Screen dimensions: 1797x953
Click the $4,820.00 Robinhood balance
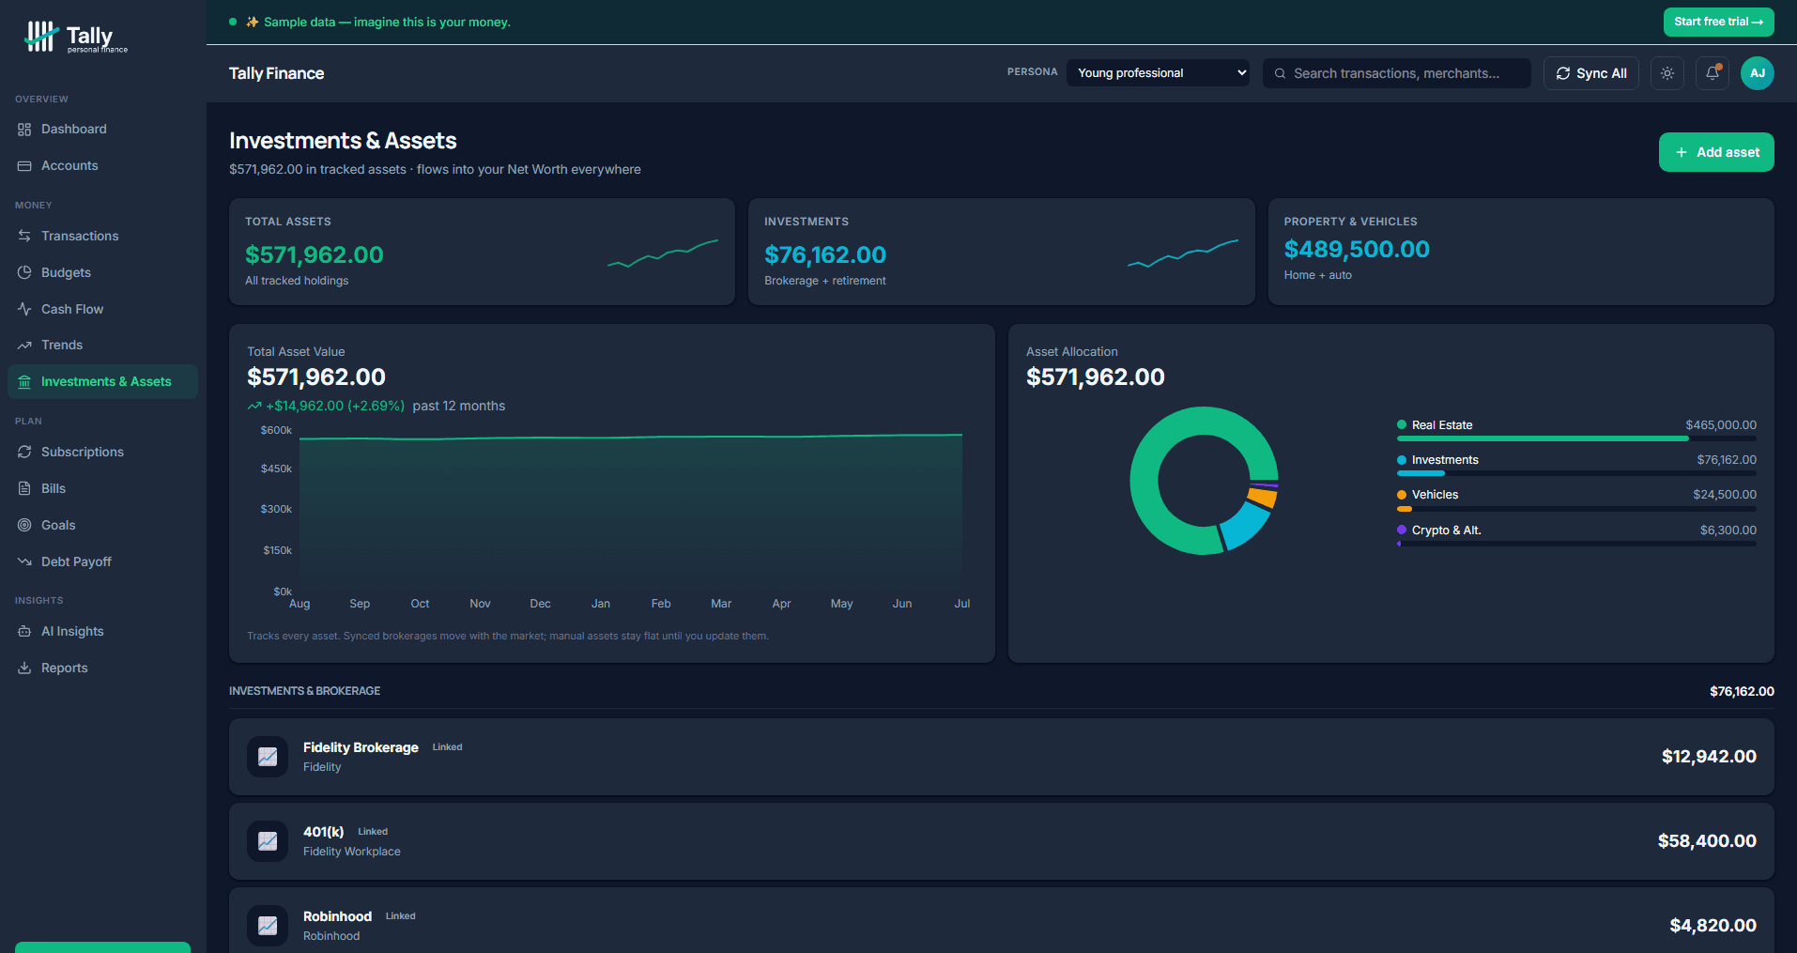point(1713,926)
